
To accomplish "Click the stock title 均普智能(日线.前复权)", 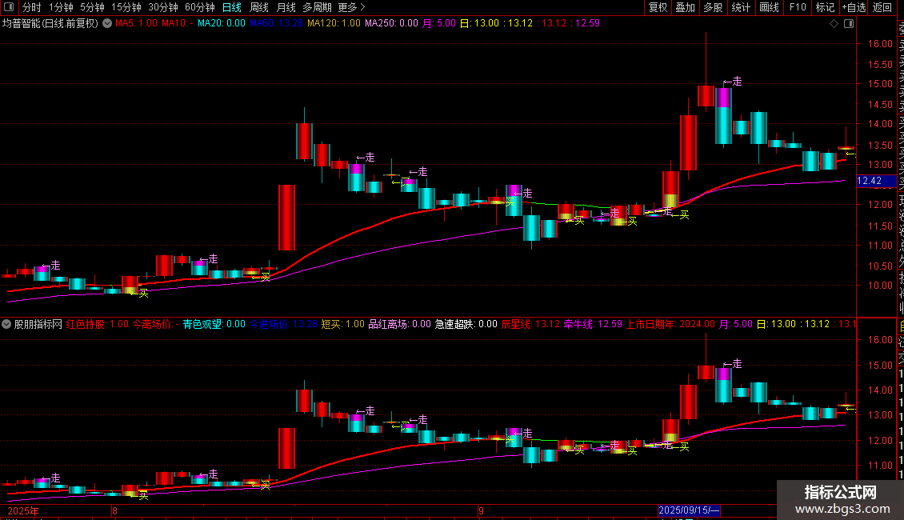I will pos(50,23).
